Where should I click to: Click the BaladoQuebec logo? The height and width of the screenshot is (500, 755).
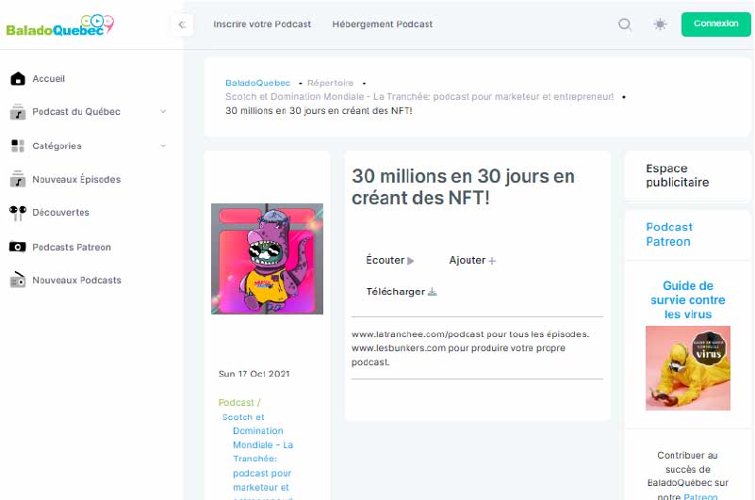[60, 25]
